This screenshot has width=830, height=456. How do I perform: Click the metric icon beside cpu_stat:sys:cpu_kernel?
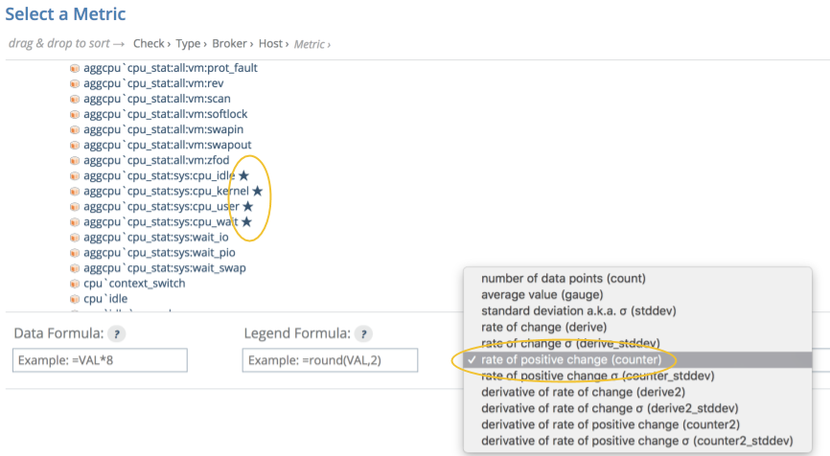(x=75, y=191)
